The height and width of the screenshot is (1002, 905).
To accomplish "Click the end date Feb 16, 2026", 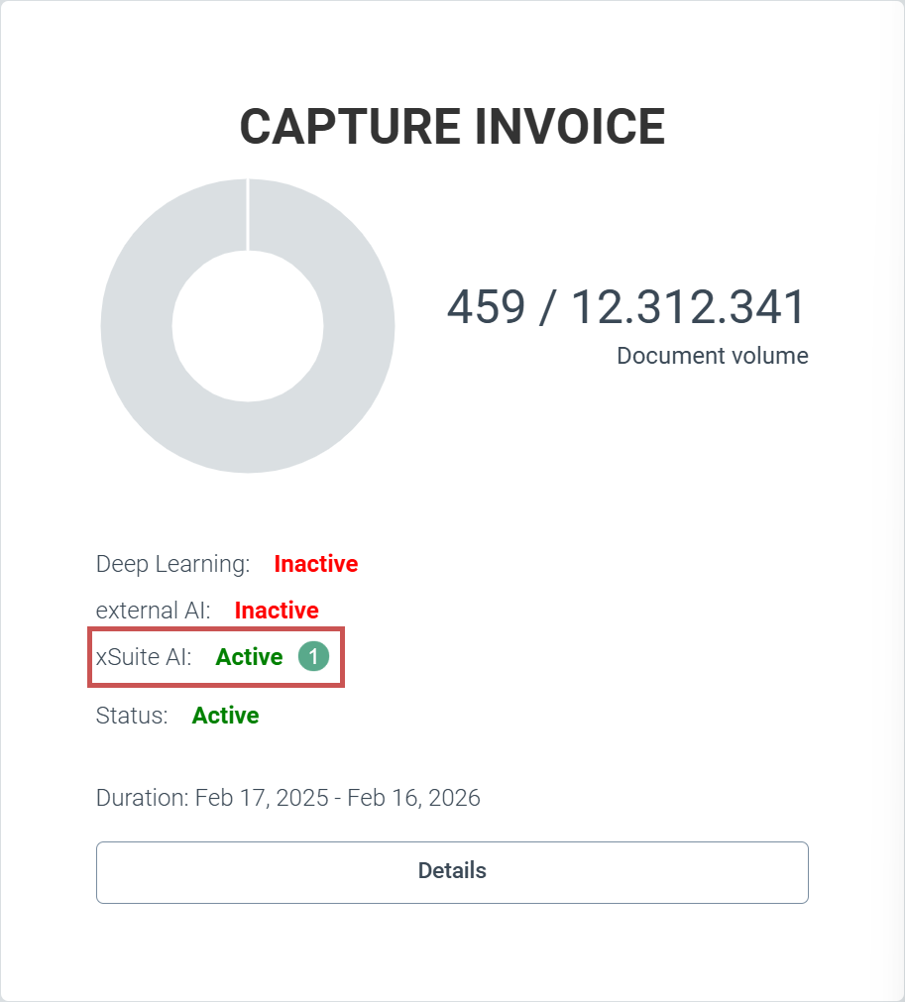I will point(412,798).
